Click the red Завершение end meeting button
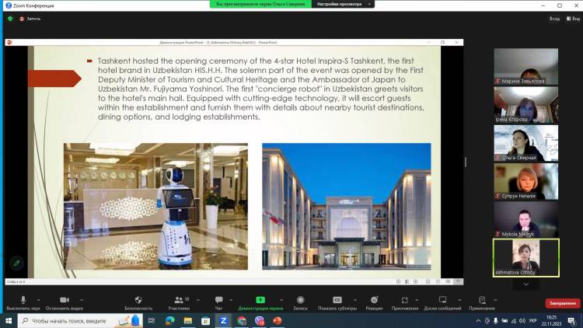The height and width of the screenshot is (328, 583). tap(562, 302)
